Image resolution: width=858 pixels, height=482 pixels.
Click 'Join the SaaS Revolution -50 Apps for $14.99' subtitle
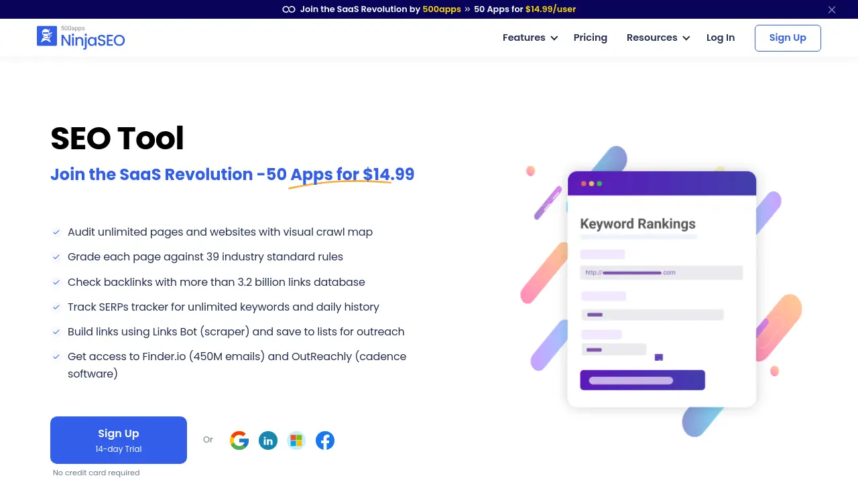point(233,174)
